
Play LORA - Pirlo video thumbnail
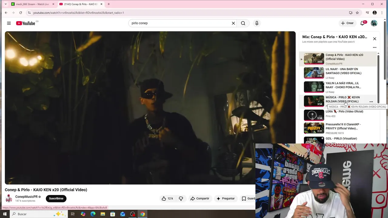[314, 115]
